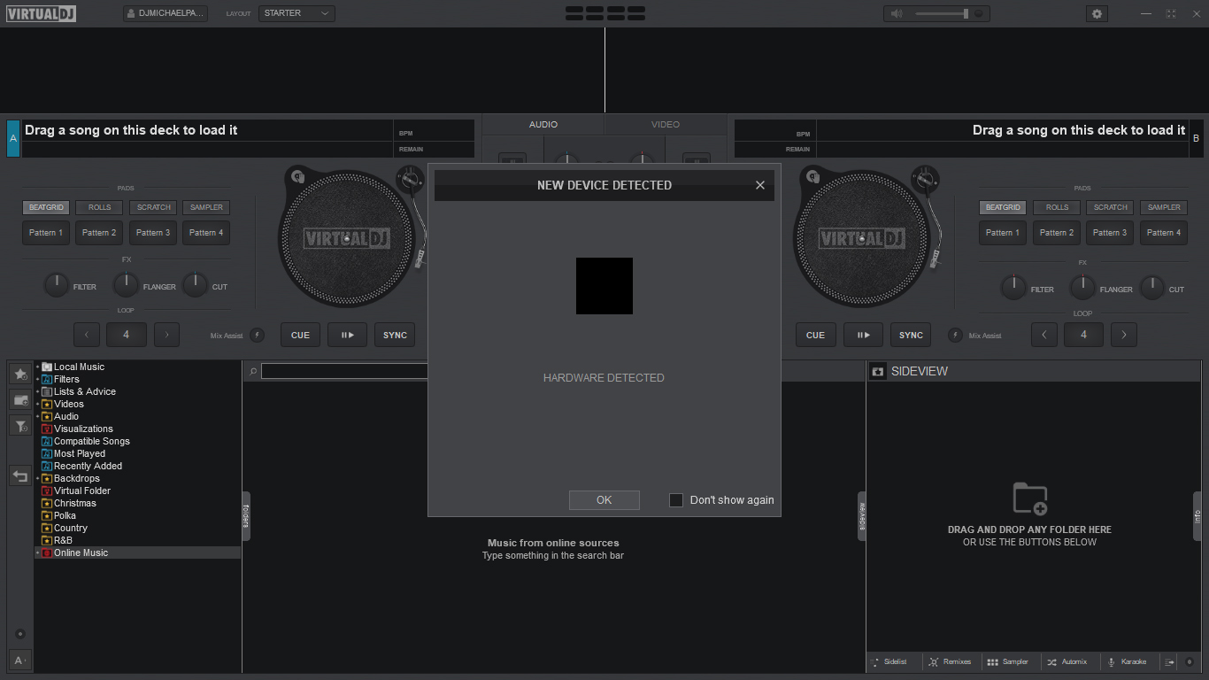Open the info side panel tab
Screen dimensions: 1209x680
[x=1197, y=516]
